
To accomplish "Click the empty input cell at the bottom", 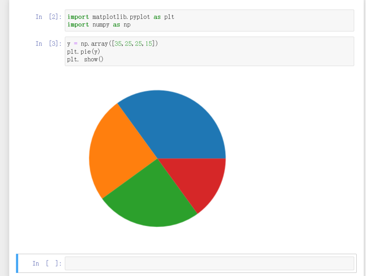I will click(x=209, y=263).
